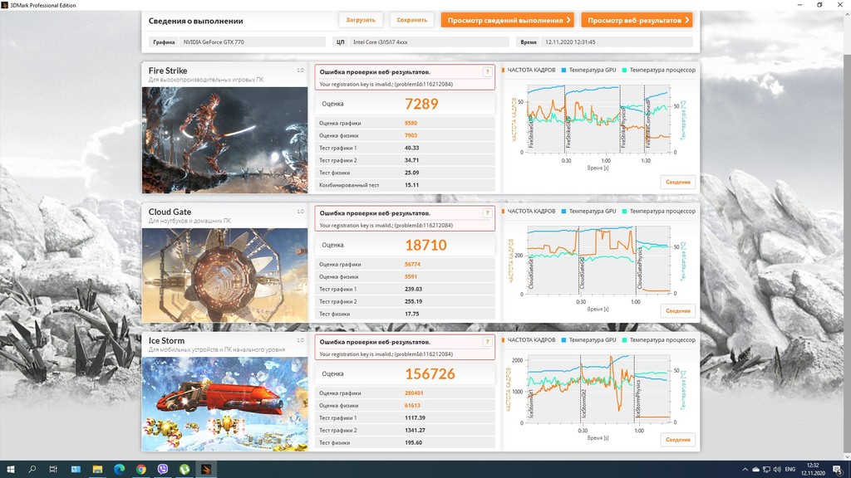This screenshot has height=478, width=851.
Task: Click the Intel Core i3/i5/i7 4xxx field
Action: tap(429, 41)
